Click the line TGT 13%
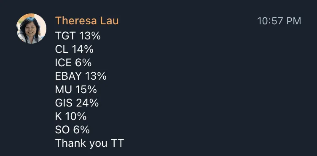 (78, 36)
